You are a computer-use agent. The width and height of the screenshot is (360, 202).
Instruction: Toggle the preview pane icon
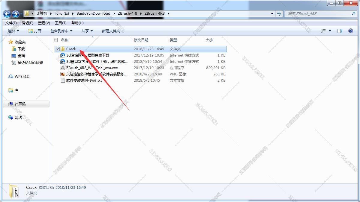coord(340,31)
